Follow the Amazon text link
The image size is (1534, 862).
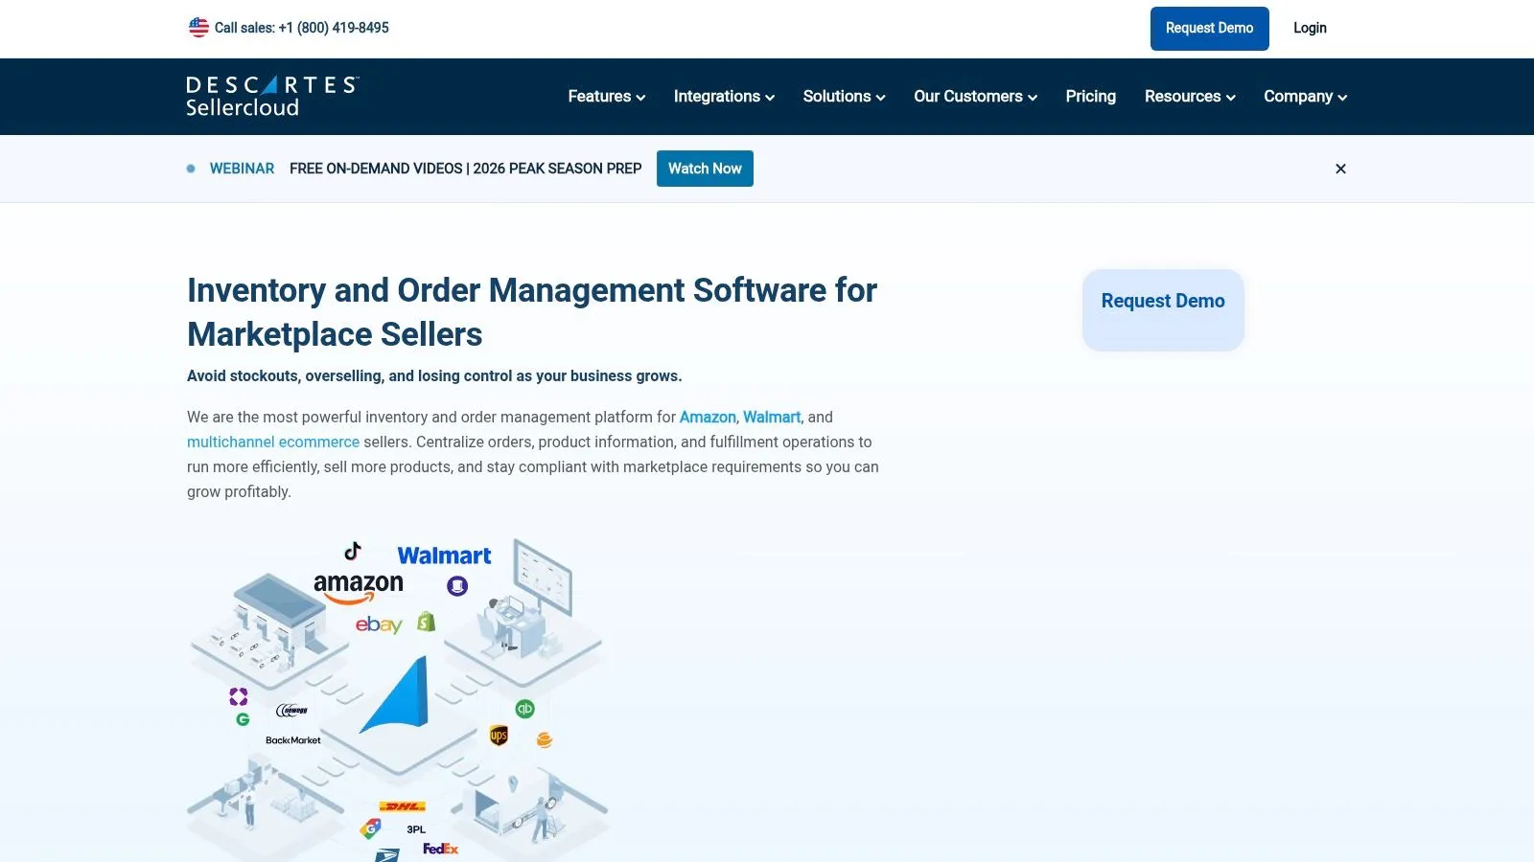tap(708, 417)
